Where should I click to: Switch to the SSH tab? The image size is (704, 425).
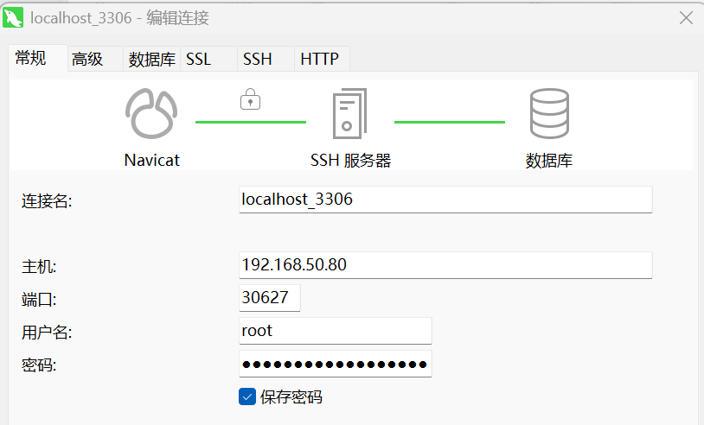[x=257, y=59]
